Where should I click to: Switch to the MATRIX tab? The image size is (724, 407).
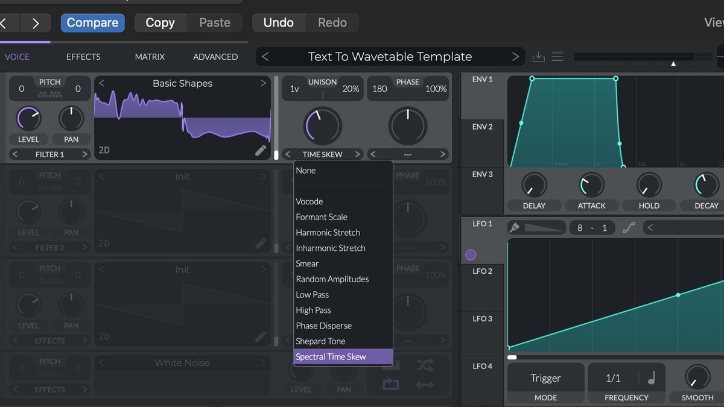coord(150,57)
